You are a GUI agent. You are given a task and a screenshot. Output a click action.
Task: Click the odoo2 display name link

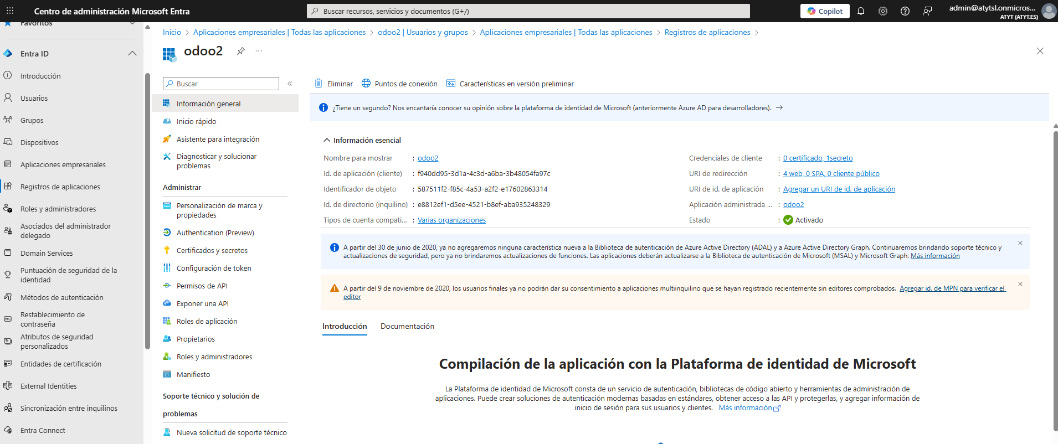click(x=428, y=158)
